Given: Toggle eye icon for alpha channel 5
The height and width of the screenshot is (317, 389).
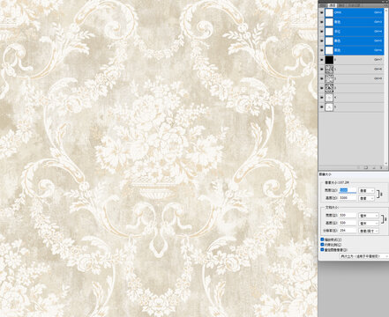Looking at the screenshot, I should point(321,107).
